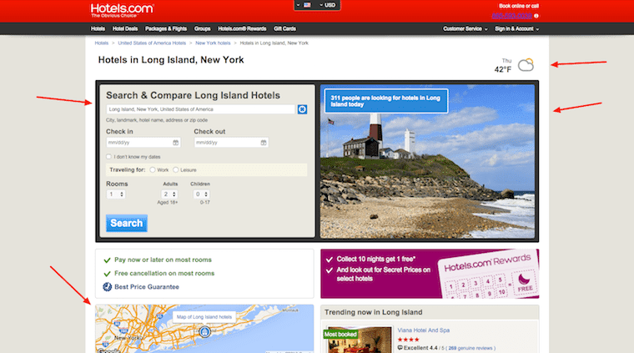Select Work travel radio button
The width and height of the screenshot is (634, 353).
pos(153,170)
